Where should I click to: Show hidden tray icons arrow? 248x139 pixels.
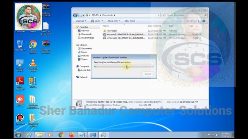[204, 135]
